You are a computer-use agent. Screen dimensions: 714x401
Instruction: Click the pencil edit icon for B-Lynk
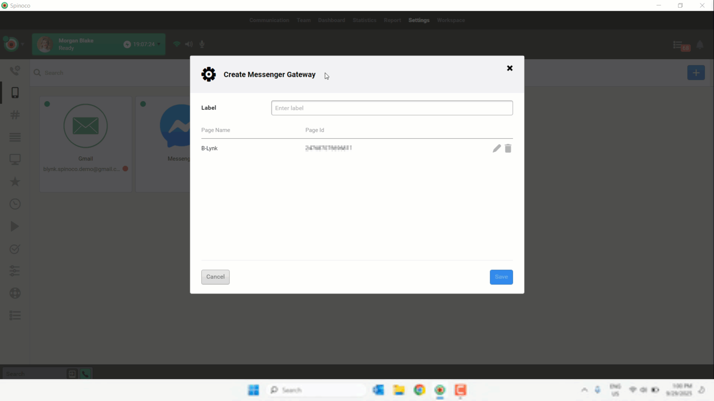point(496,149)
